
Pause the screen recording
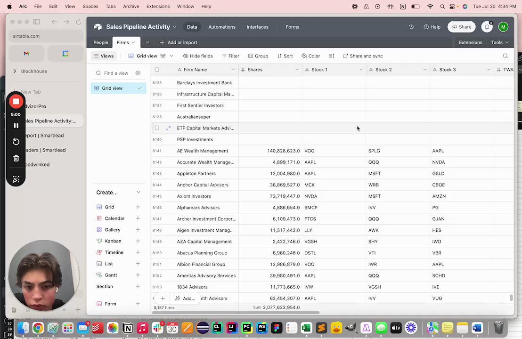(16, 125)
